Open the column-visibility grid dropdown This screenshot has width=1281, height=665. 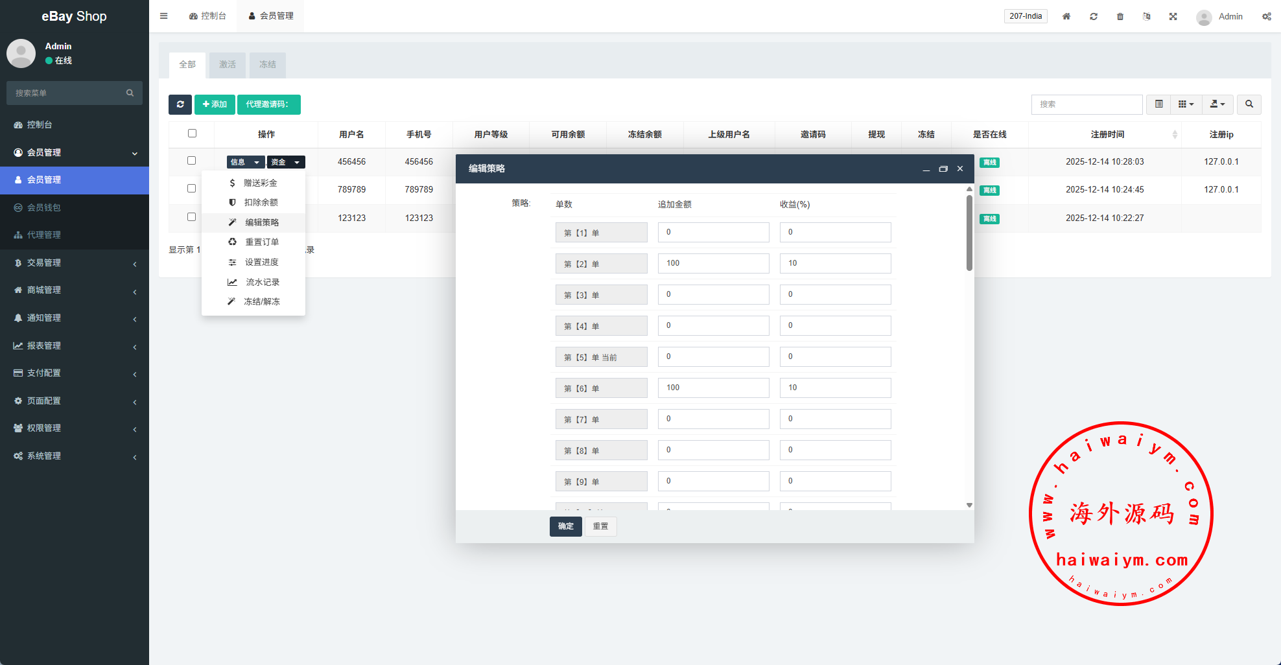coord(1185,104)
